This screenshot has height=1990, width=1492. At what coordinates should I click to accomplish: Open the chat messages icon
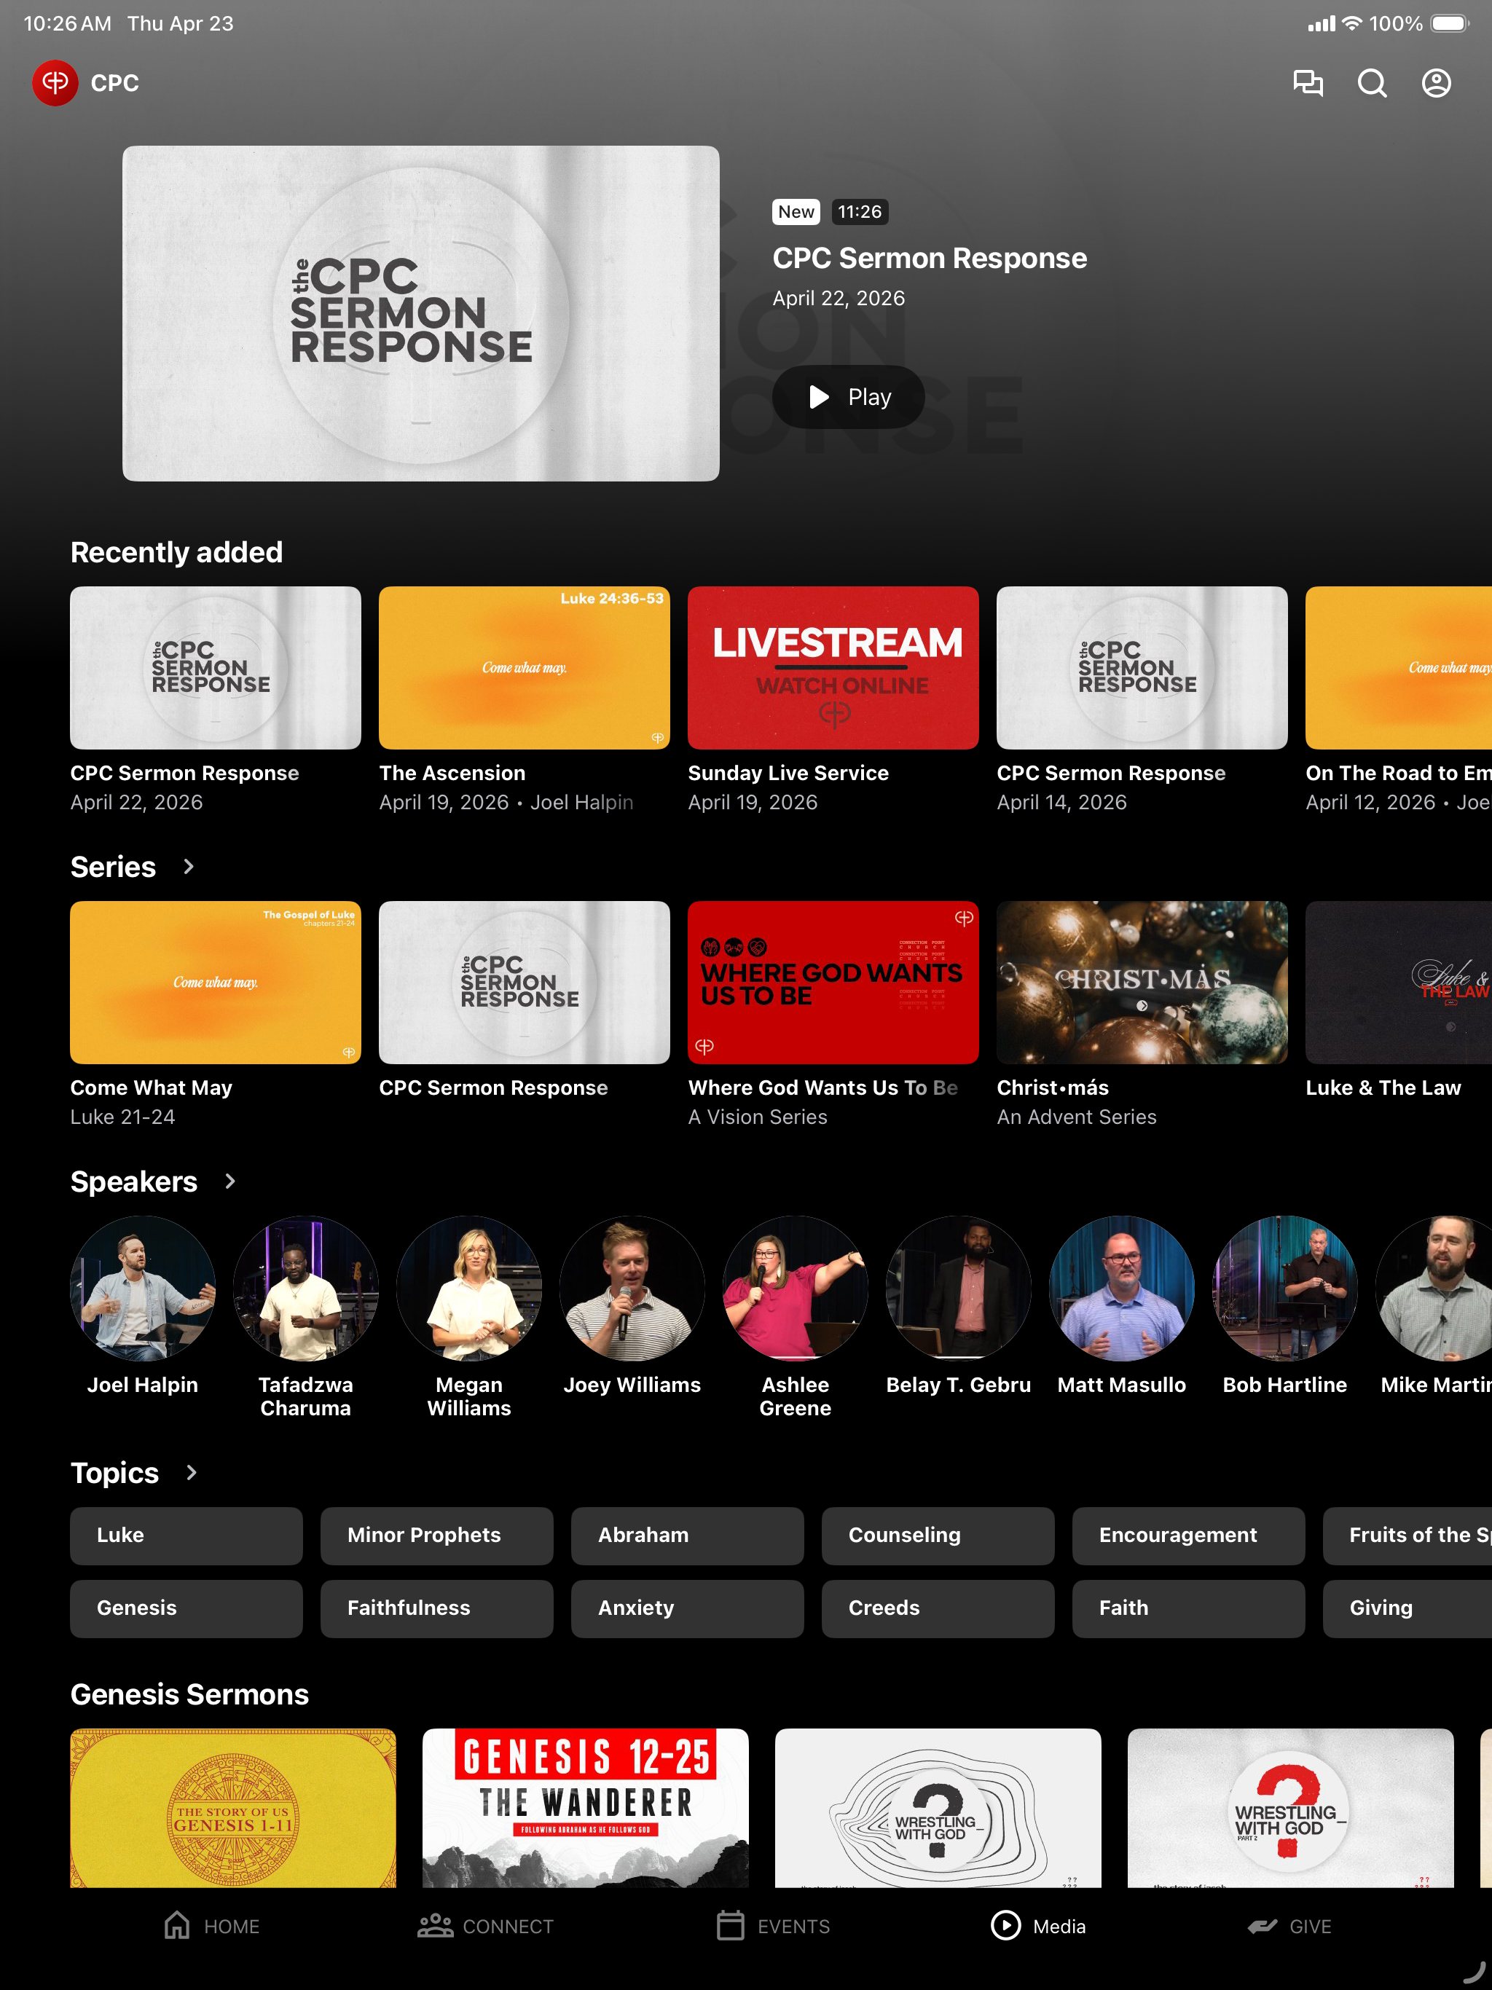coord(1308,83)
